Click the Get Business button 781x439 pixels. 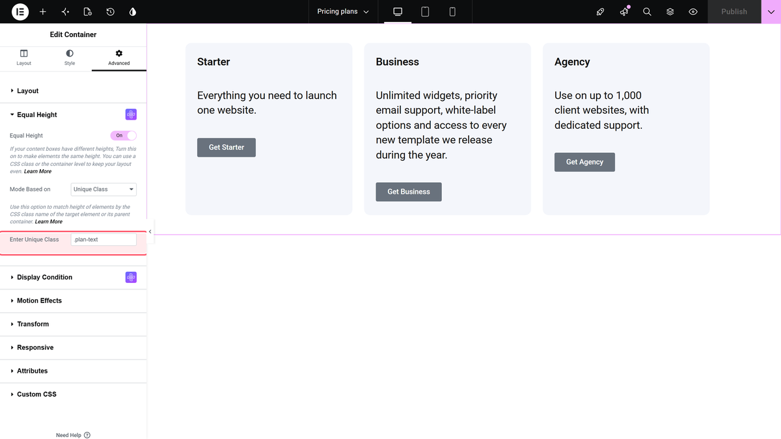click(x=409, y=192)
